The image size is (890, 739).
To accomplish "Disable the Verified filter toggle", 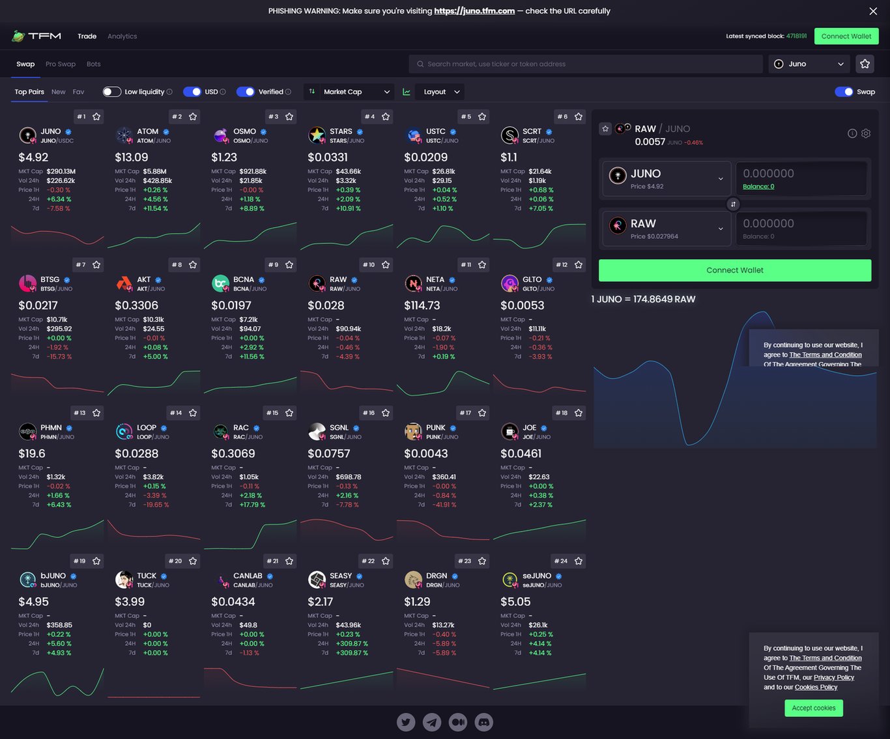I will [246, 92].
